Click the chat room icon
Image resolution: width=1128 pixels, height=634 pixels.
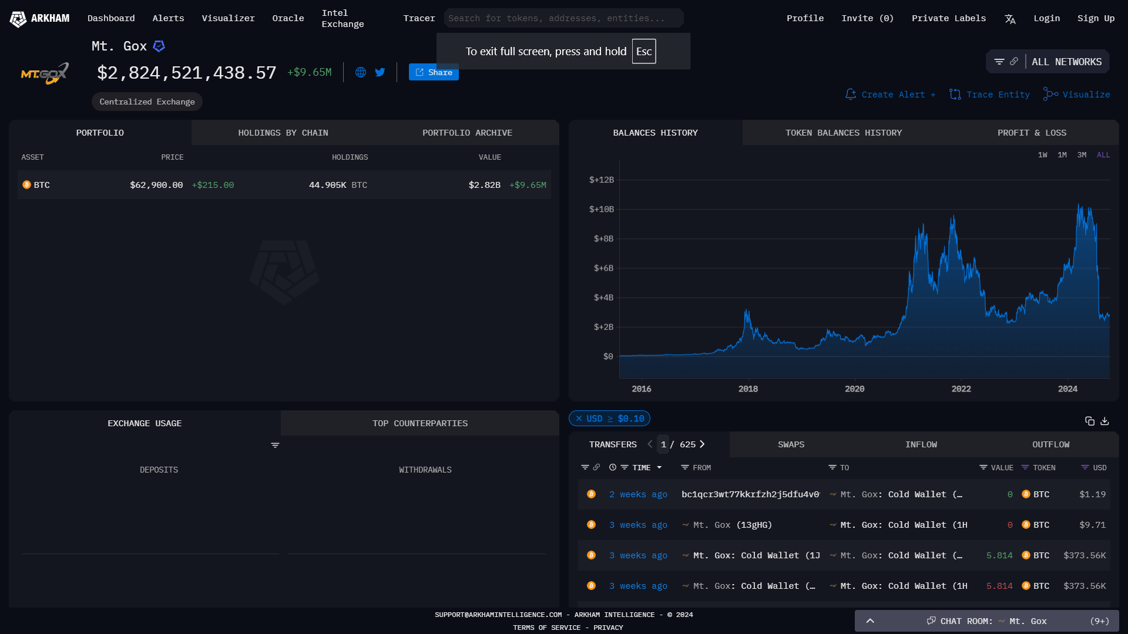pos(931,620)
